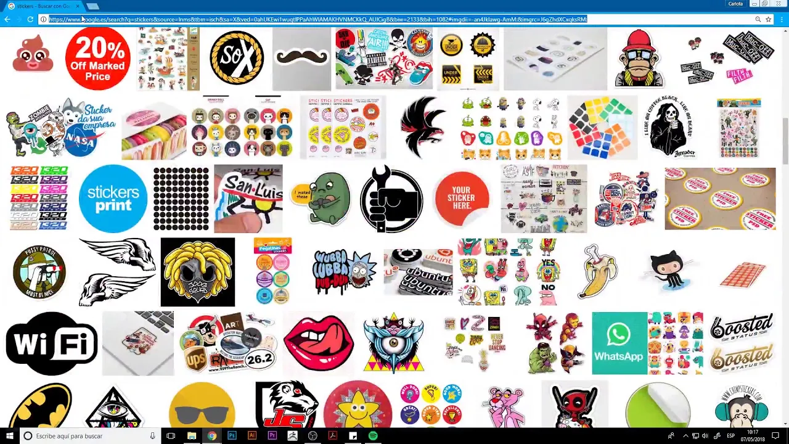Open Spotify from the taskbar

click(373, 436)
